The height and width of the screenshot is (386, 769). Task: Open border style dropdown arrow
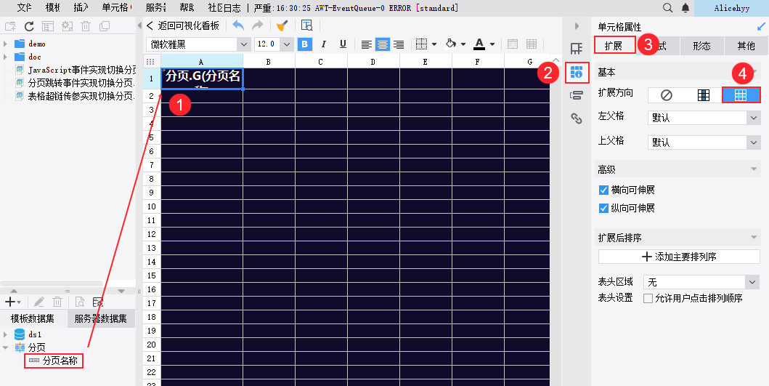[434, 44]
